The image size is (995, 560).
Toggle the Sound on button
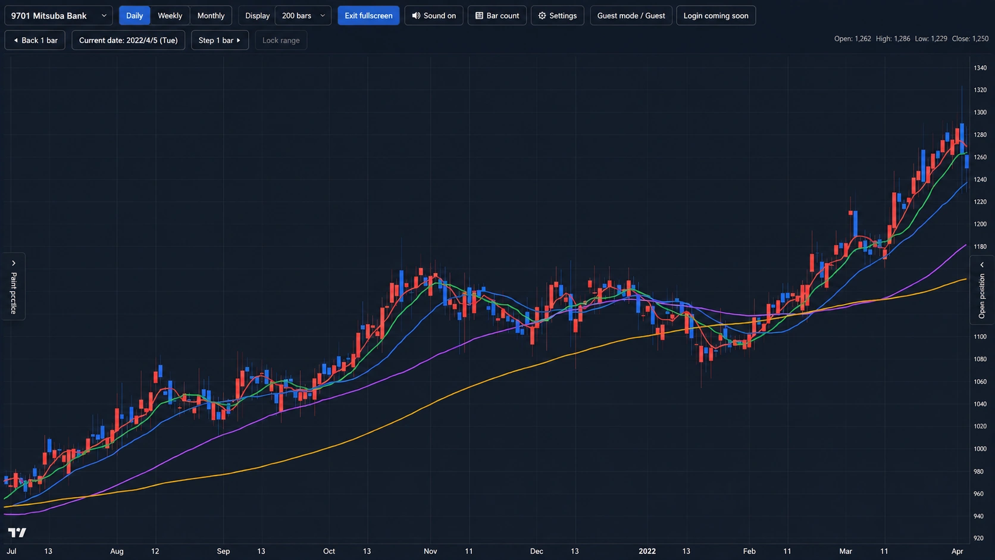click(434, 15)
